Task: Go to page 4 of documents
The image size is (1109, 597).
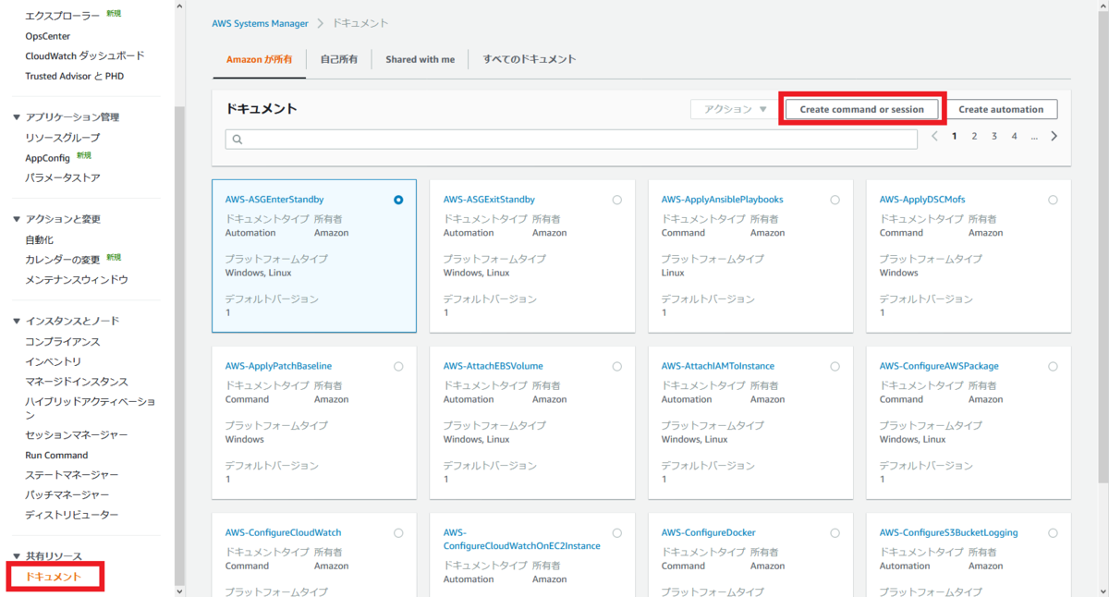Action: (x=1014, y=136)
